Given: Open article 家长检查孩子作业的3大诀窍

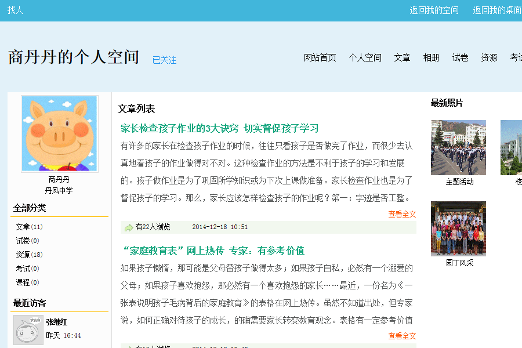Looking at the screenshot, I should point(219,128).
